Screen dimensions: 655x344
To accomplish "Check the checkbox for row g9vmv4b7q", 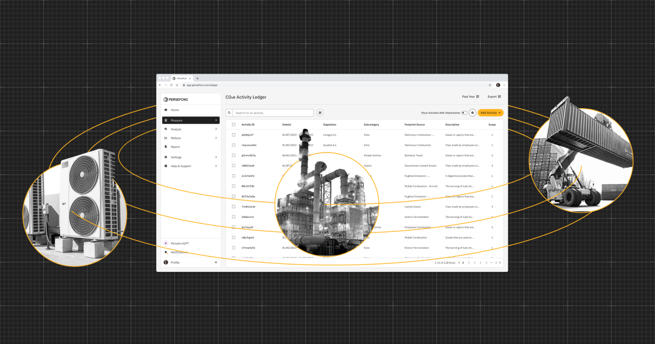I will pos(234,155).
